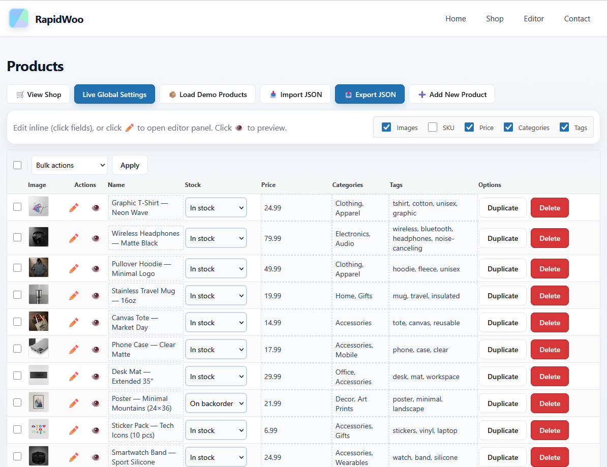Select the edit pencil for Pullover Hoodie
Screen dimensions: 607x467
[74, 268]
